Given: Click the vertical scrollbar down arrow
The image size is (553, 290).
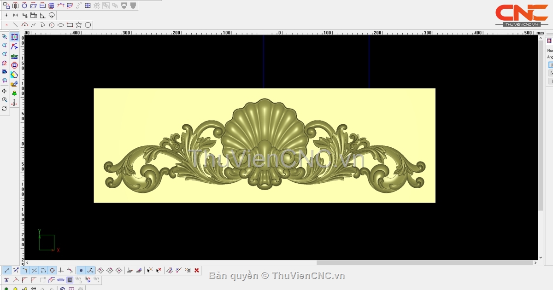Looking at the screenshot, I should pos(541,258).
